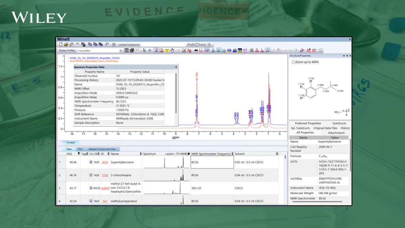Select the hand pan tool
405x228 pixels.
point(172,51)
